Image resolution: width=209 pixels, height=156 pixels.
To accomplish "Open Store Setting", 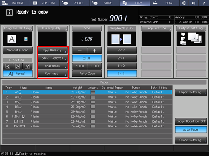I will pos(191,140).
